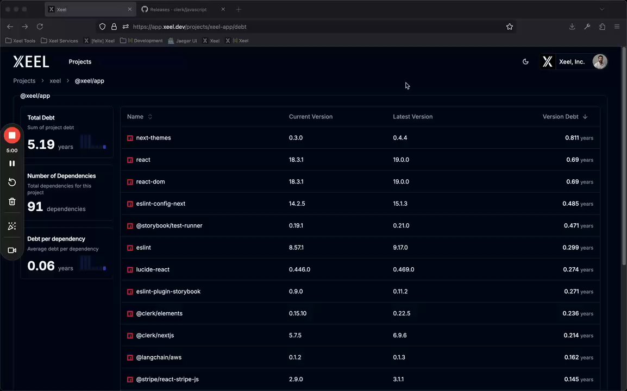Screen dimensions: 627x391
Task: Click the npm icon beside eslint-plugin-storybook
Action: [130, 292]
